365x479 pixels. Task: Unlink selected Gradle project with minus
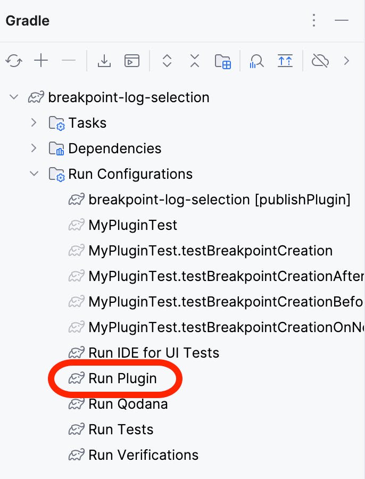(68, 60)
